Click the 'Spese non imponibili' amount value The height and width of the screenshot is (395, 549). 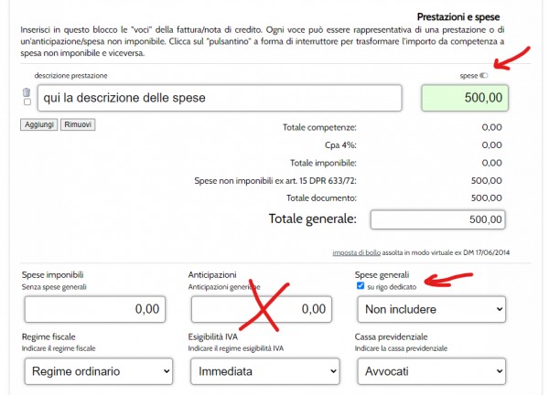tap(492, 180)
